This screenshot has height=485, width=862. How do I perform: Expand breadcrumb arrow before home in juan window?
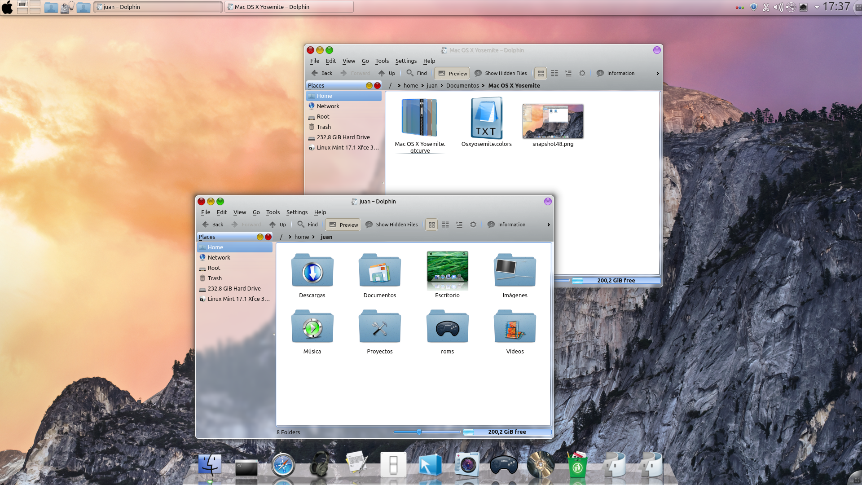coord(290,237)
